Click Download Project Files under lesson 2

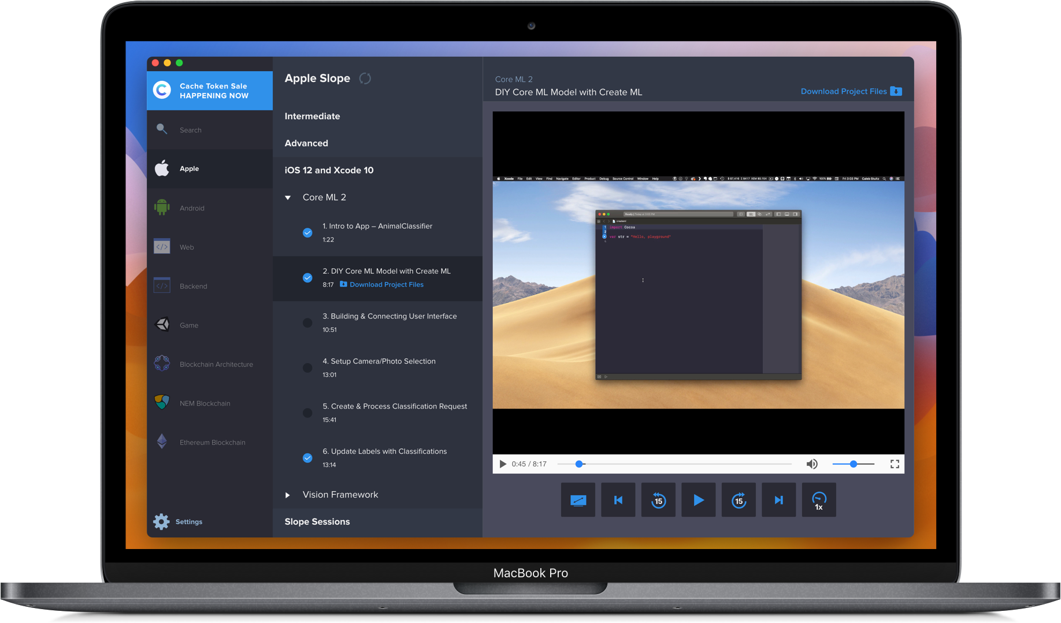click(x=387, y=284)
